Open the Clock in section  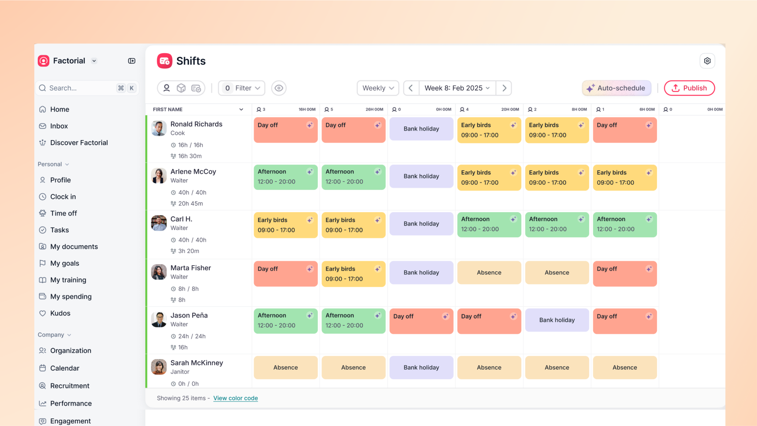point(63,196)
